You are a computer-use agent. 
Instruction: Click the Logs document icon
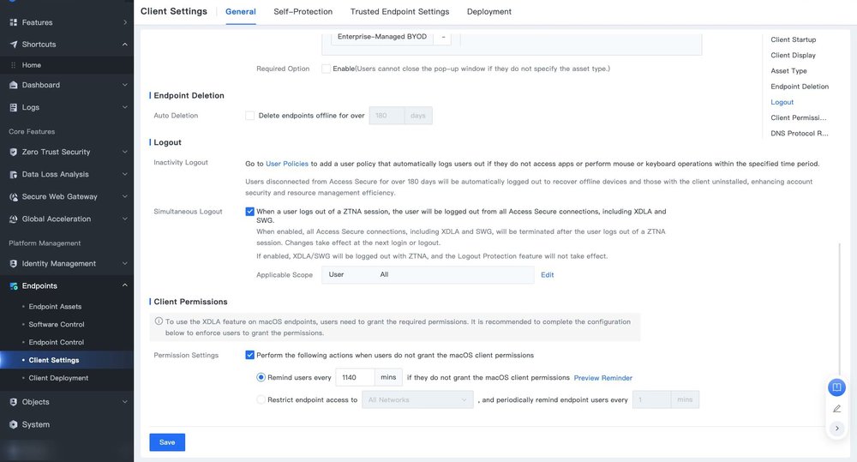tap(13, 107)
